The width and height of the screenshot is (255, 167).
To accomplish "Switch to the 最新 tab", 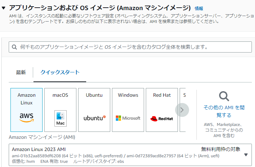I will (x=21, y=72).
